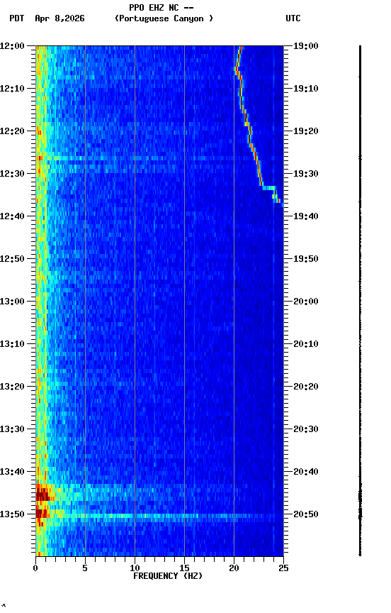Screen dimensions: 391x613
Task: Click the 20:10 UTC time label
Action: click(x=306, y=344)
